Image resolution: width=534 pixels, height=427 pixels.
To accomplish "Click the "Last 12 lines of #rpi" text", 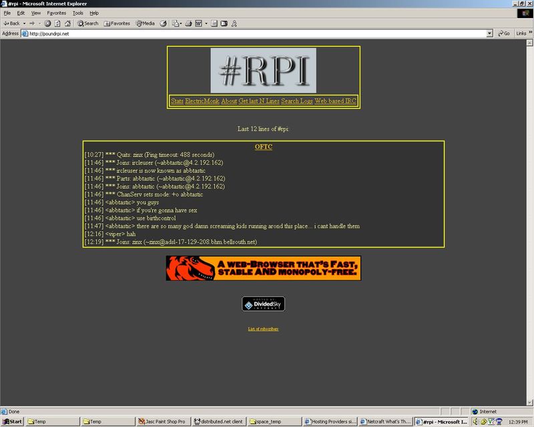I will click(263, 129).
